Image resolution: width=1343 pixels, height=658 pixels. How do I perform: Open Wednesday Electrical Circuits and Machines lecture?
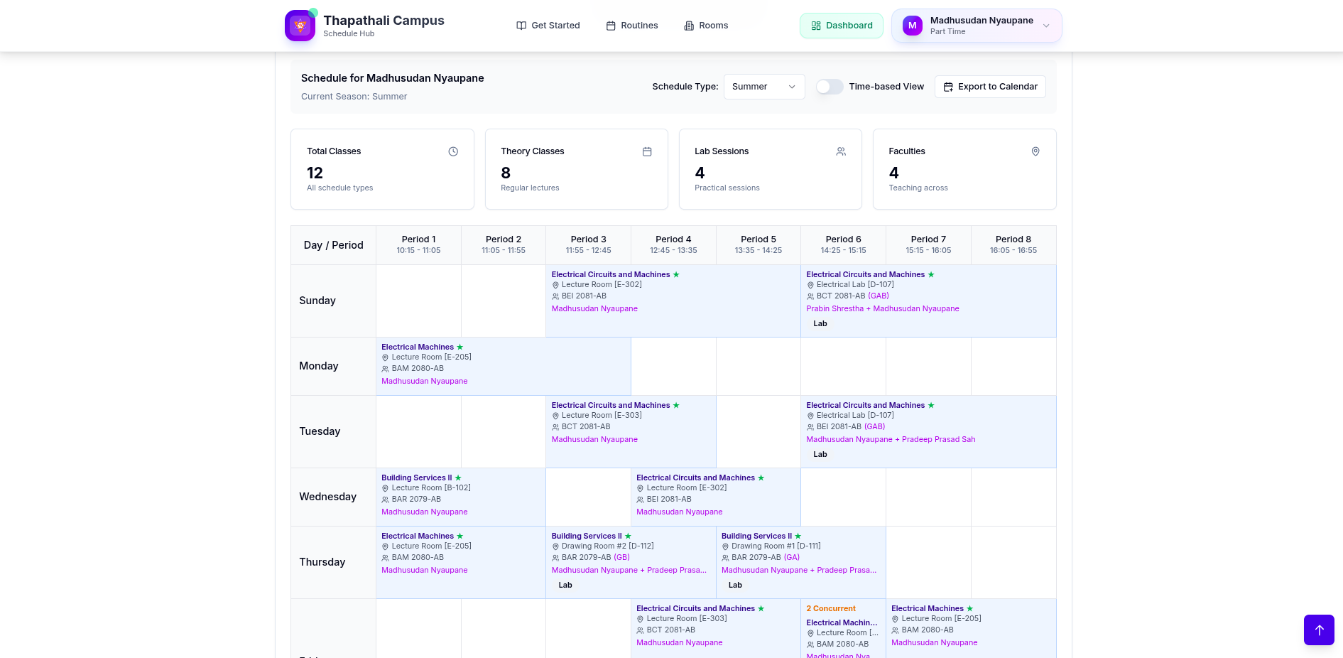716,497
